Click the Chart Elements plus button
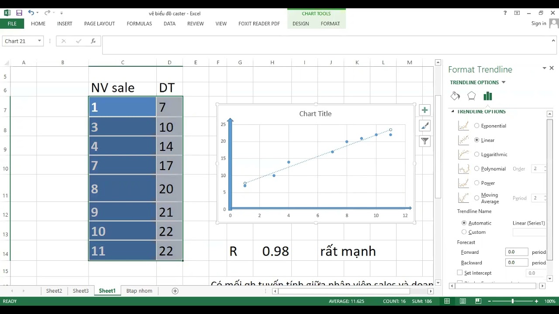The image size is (559, 314). (424, 110)
